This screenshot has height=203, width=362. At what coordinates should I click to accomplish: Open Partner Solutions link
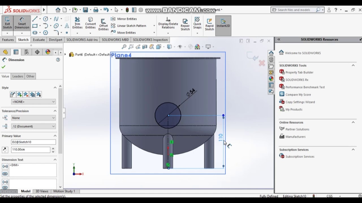pos(297,129)
